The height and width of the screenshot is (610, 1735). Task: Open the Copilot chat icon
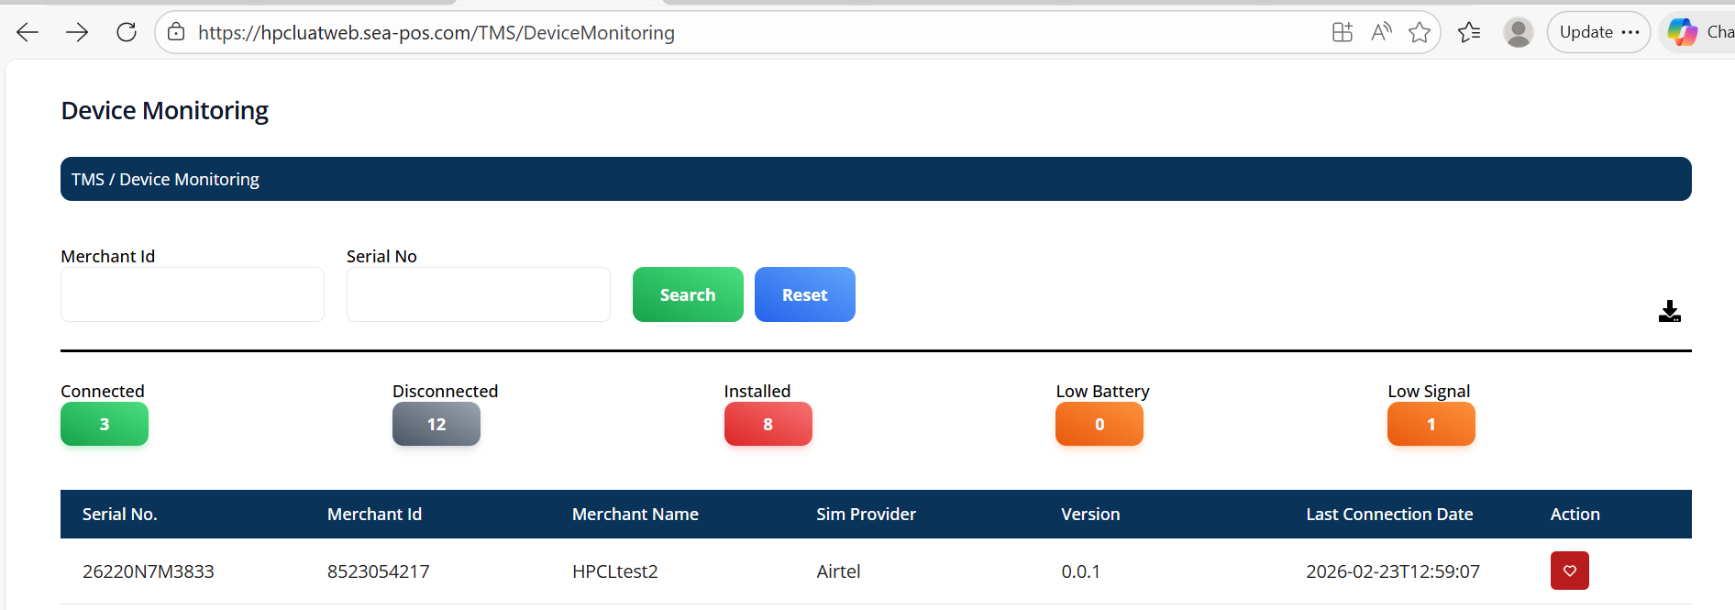point(1683,32)
